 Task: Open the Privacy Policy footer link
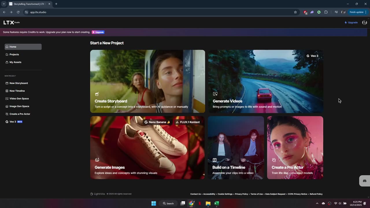241,194
